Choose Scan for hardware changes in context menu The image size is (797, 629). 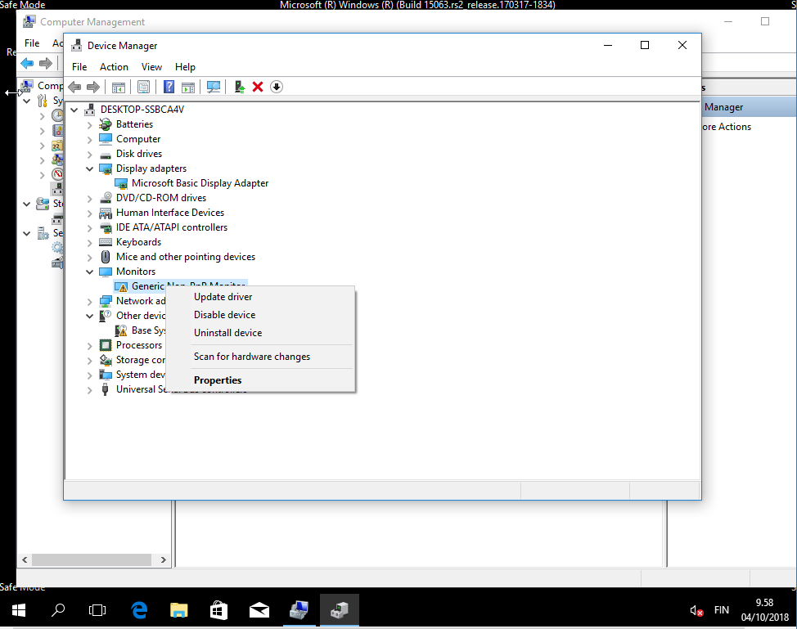[260, 357]
